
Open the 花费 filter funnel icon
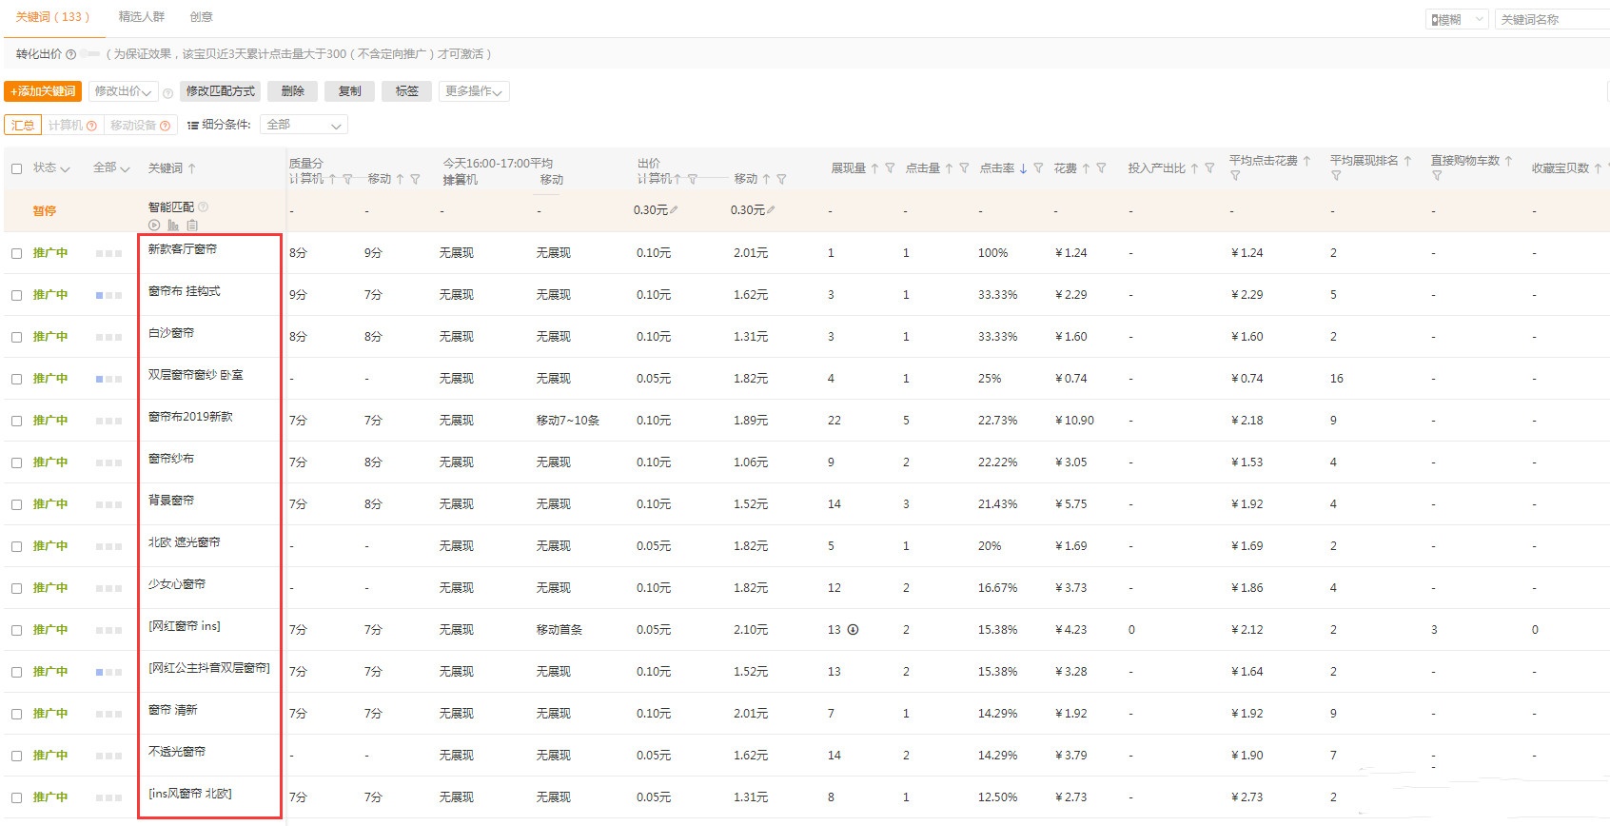point(1101,168)
